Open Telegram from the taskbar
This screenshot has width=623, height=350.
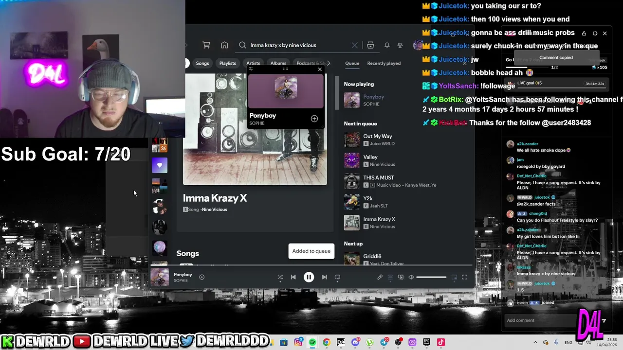click(384, 342)
